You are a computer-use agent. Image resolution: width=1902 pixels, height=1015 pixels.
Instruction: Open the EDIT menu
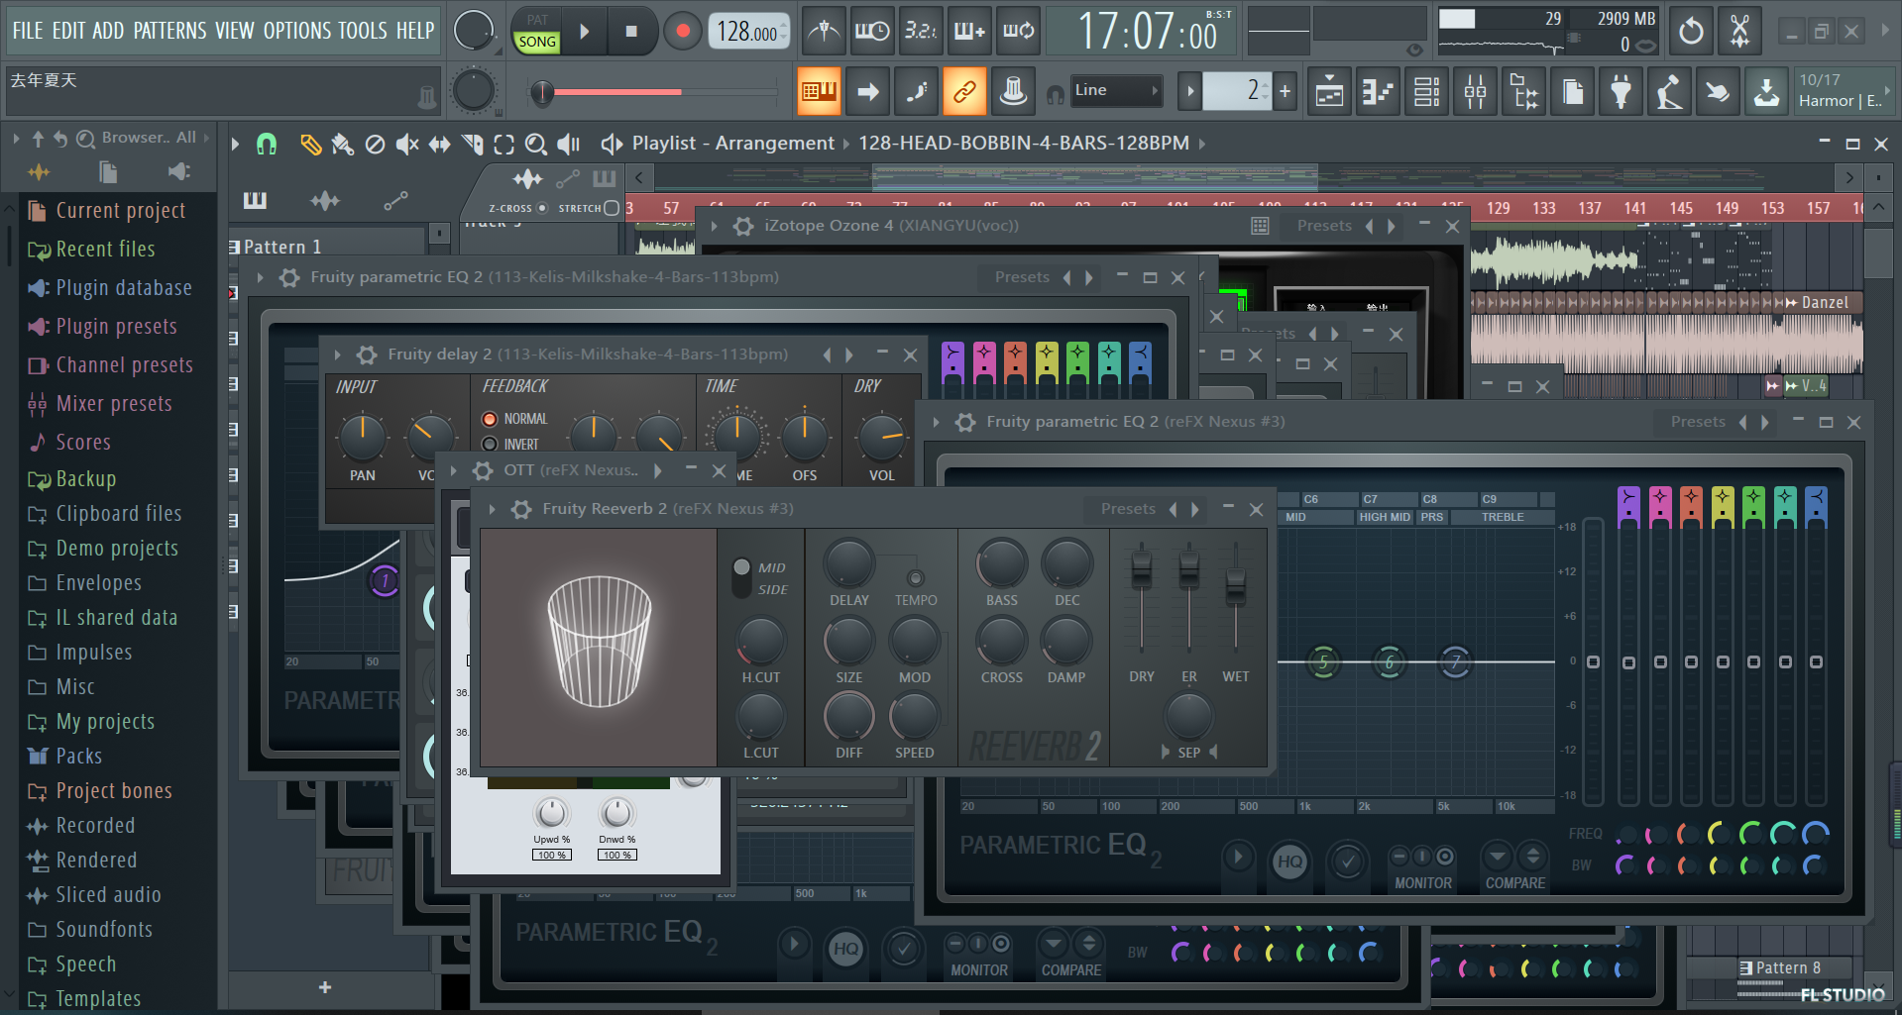click(x=68, y=31)
